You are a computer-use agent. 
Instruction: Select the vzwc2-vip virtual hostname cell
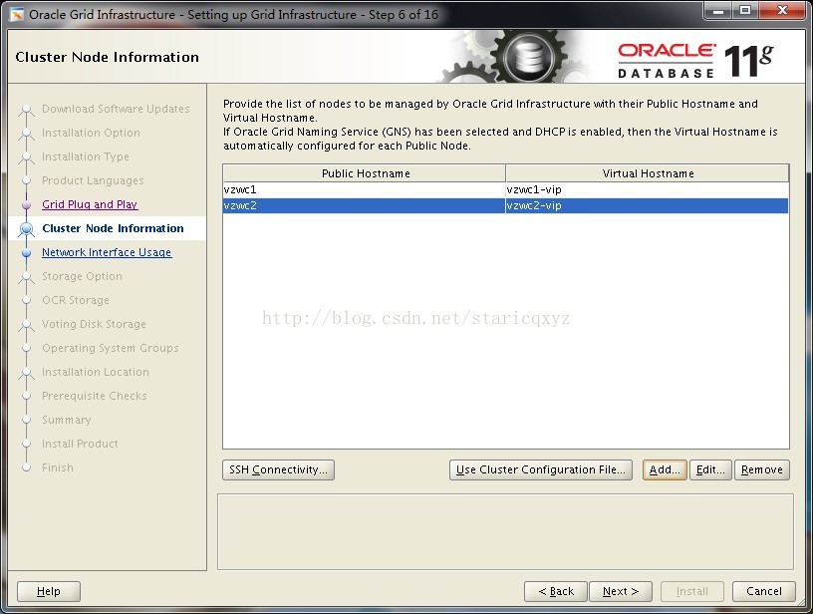[x=647, y=206]
